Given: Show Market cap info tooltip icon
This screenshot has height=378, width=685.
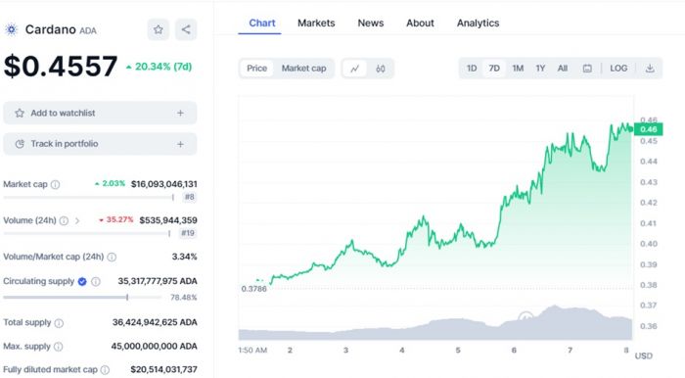Looking at the screenshot, I should pyautogui.click(x=55, y=184).
